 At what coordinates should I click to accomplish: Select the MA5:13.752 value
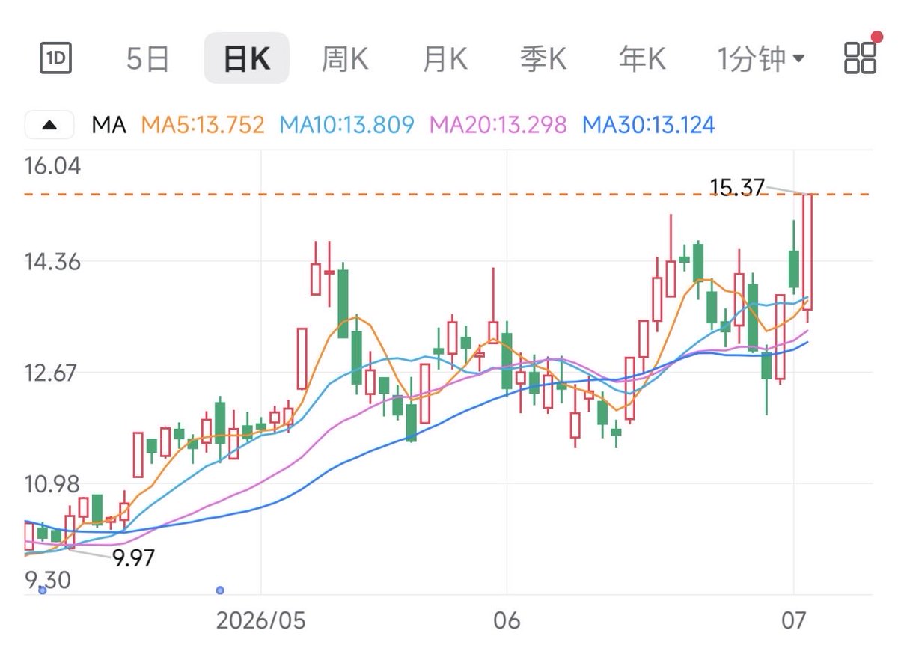[x=203, y=125]
